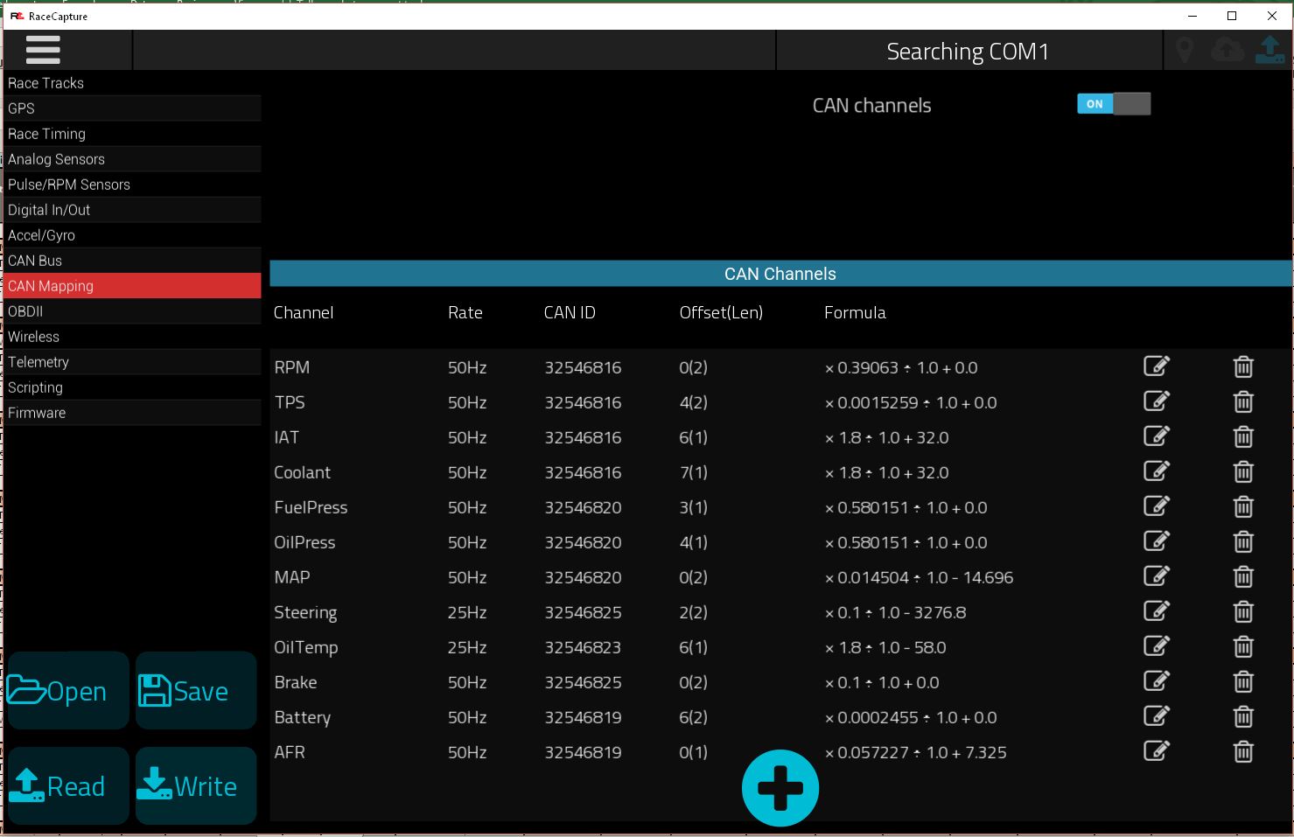Open the OBDII settings section
This screenshot has height=837, width=1294.
click(132, 311)
